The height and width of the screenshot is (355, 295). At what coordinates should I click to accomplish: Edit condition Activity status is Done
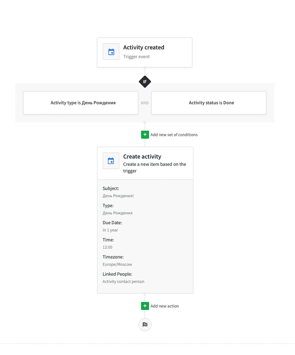(209, 103)
